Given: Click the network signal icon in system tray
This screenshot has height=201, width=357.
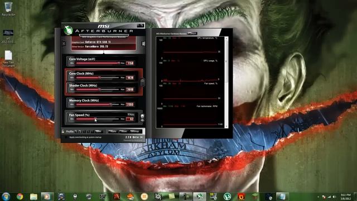Looking at the screenshot, I should click(329, 197).
